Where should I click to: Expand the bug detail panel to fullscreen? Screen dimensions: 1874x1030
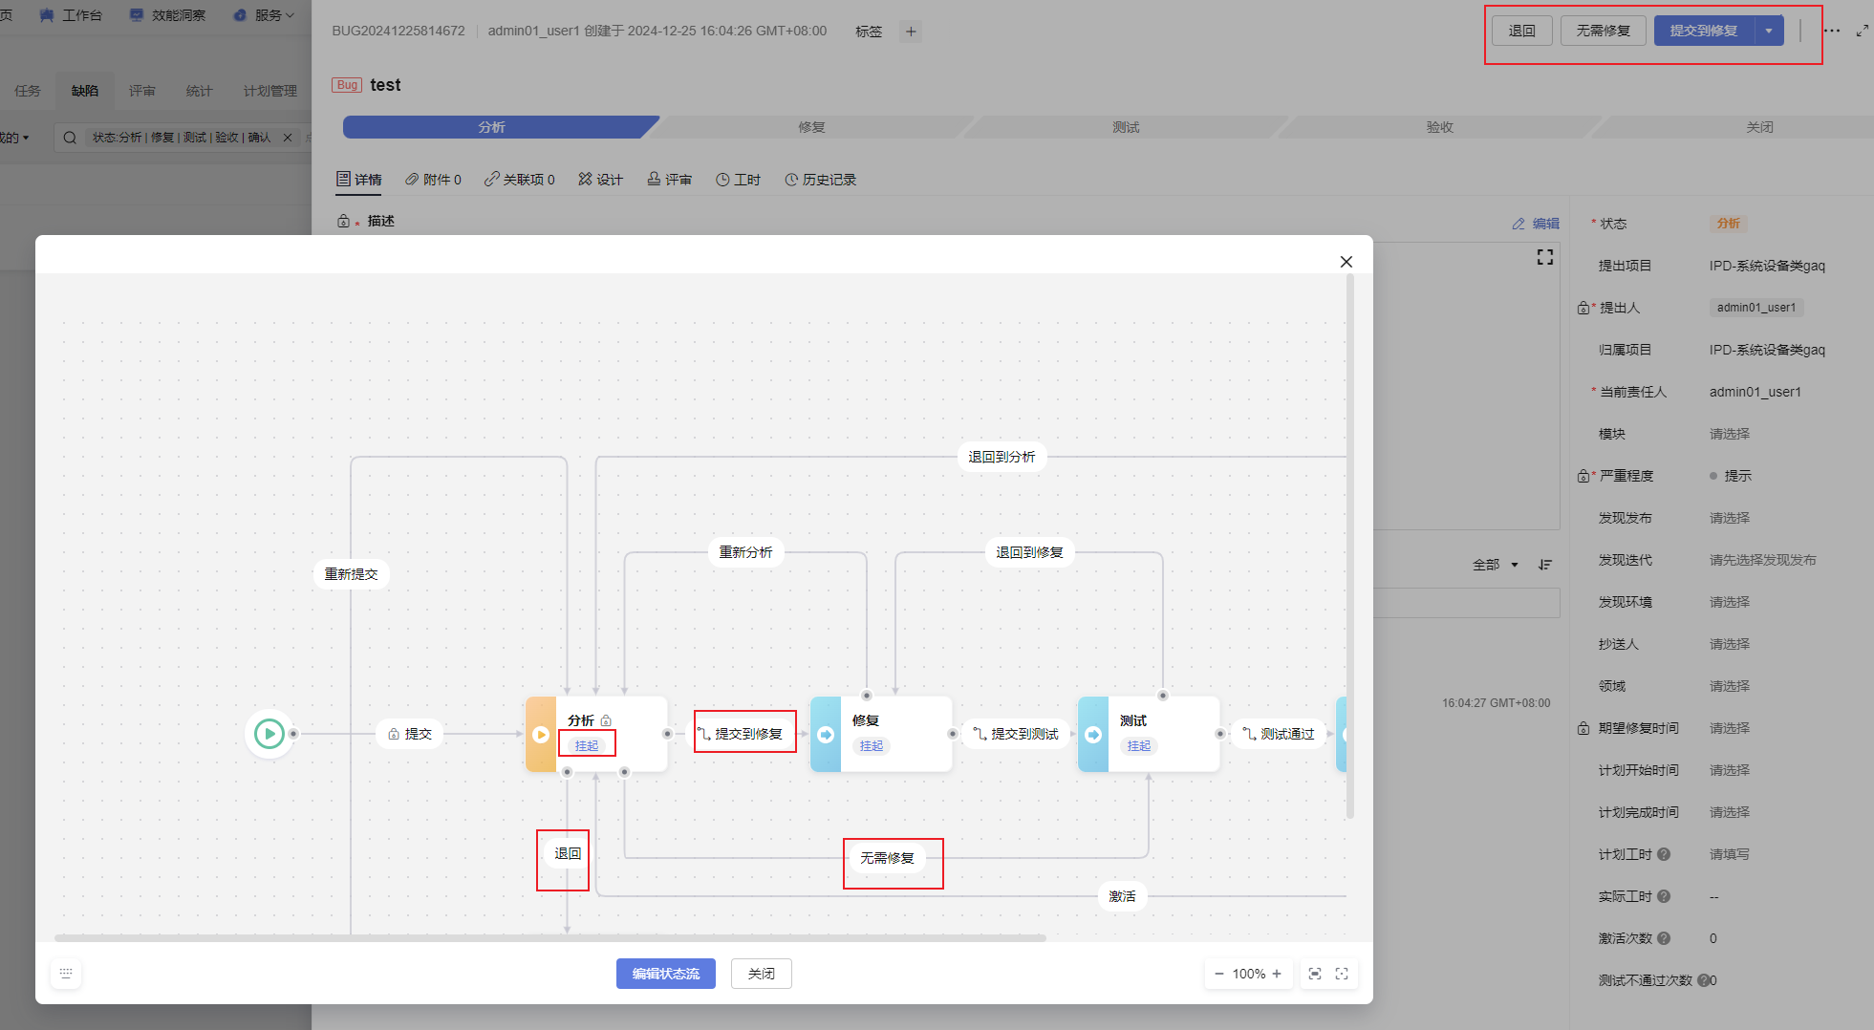pyautogui.click(x=1863, y=31)
